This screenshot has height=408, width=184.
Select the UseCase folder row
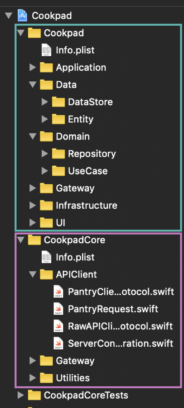tap(98, 171)
